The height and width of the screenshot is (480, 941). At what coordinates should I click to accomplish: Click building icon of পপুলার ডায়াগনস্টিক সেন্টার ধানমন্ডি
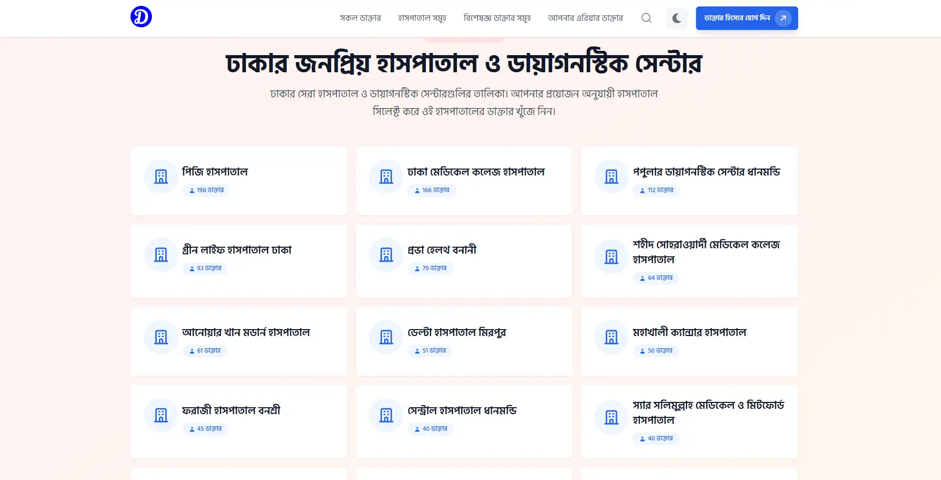pos(611,177)
